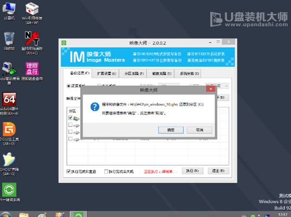291x217 pixels.
Task: Click the green Image Masters taskbar button
Action: 79,215
